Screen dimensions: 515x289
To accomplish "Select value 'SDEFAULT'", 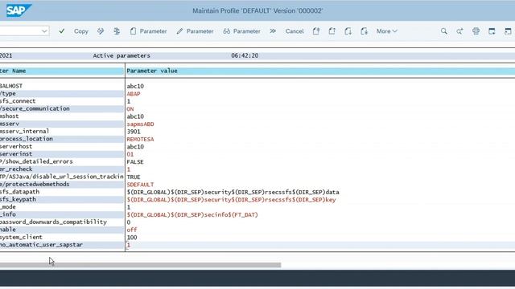I will click(140, 185).
